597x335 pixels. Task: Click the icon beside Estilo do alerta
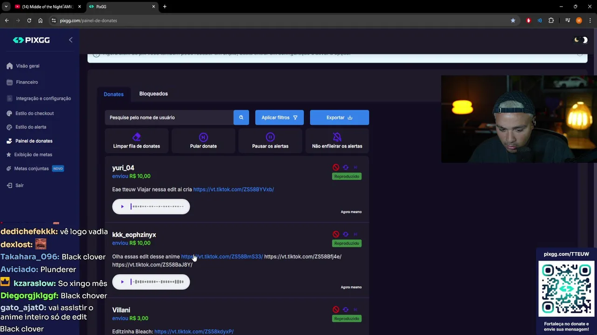tap(9, 127)
